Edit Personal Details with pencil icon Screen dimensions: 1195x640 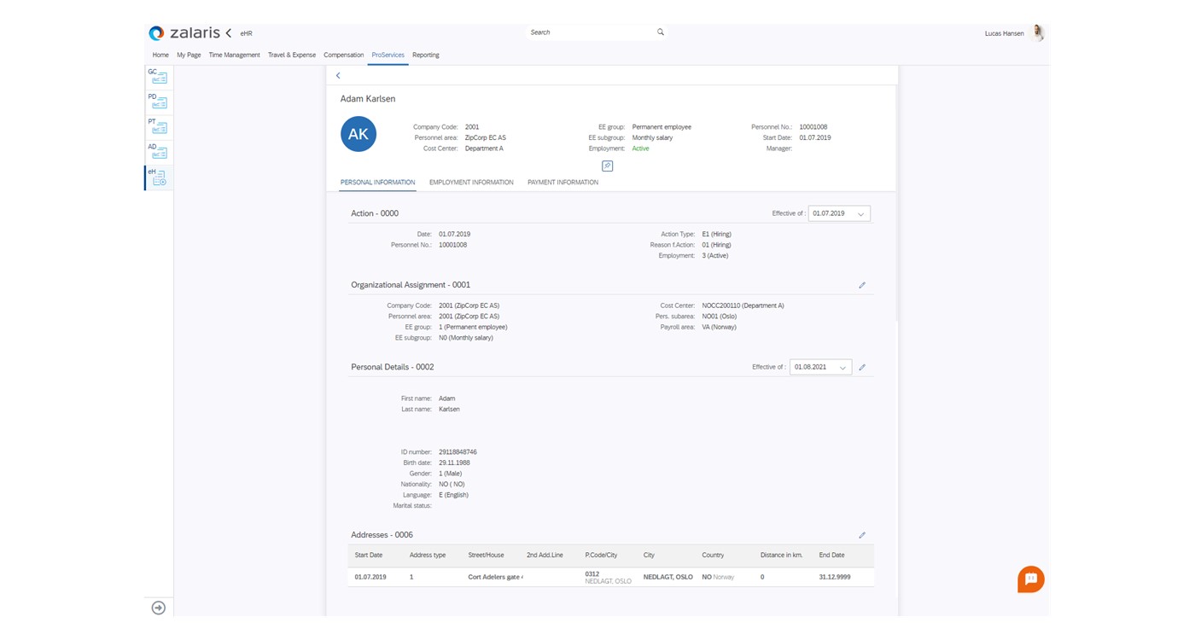[x=862, y=367]
